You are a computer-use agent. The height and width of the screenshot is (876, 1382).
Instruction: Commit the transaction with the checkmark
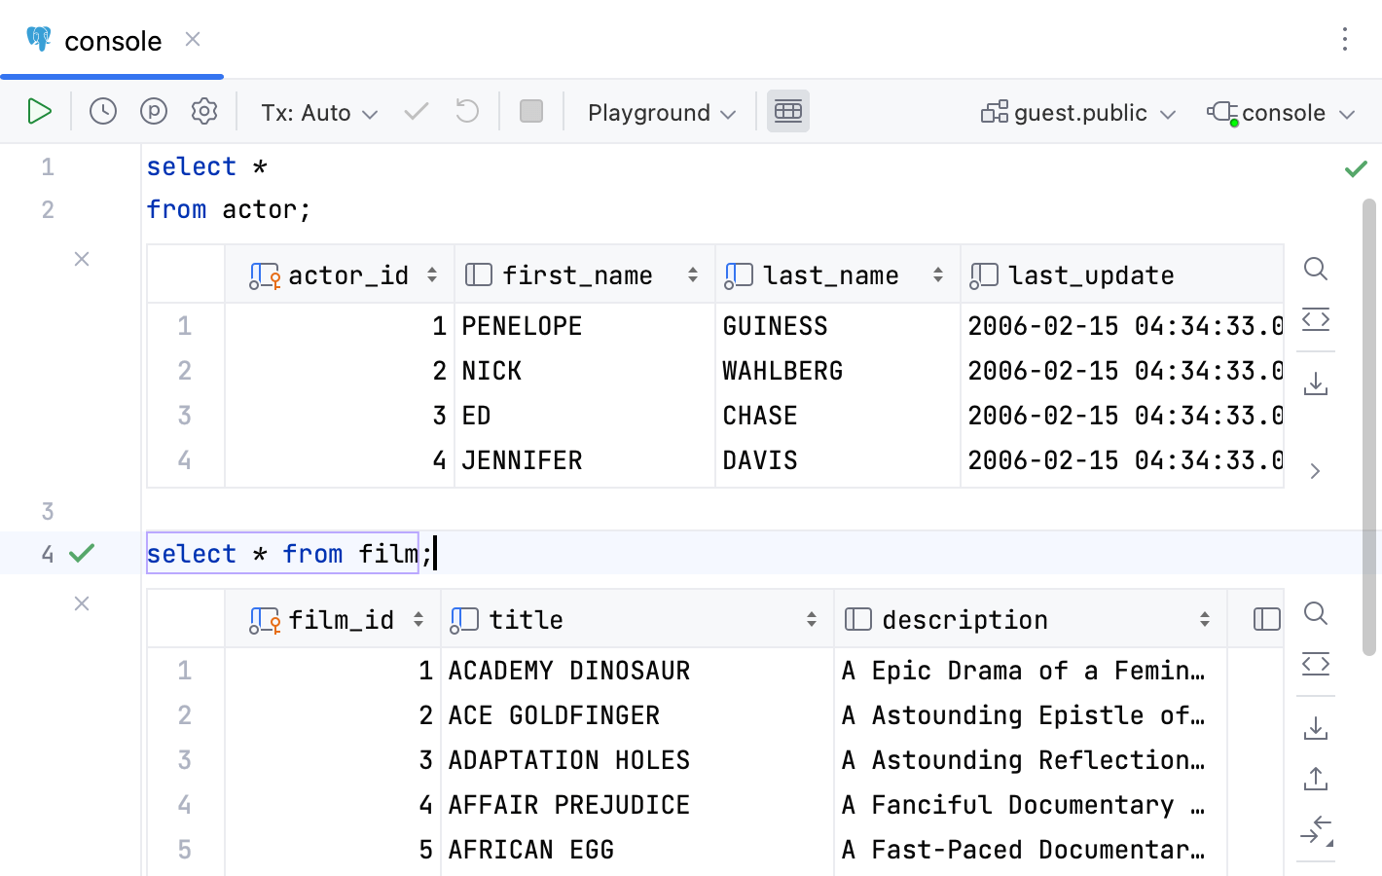pos(416,111)
